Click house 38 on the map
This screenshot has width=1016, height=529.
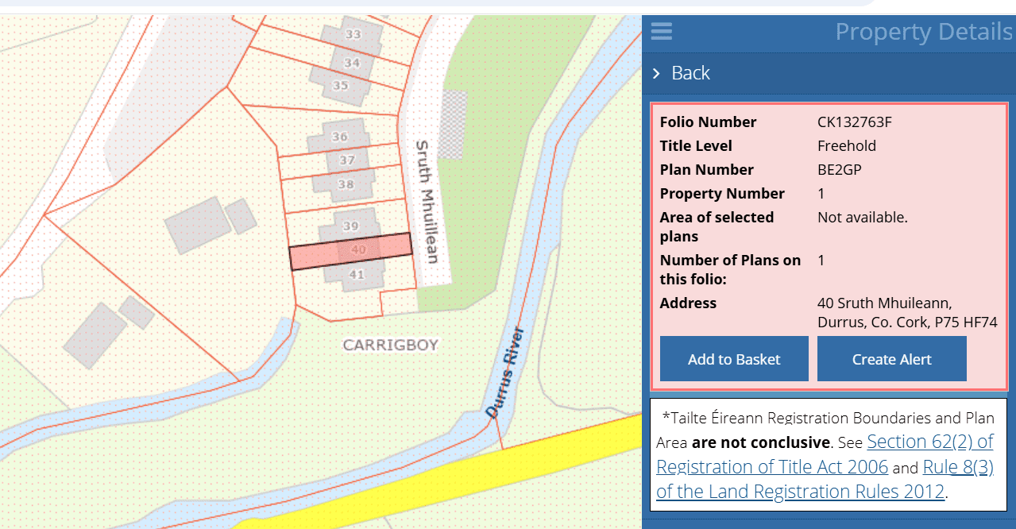346,184
